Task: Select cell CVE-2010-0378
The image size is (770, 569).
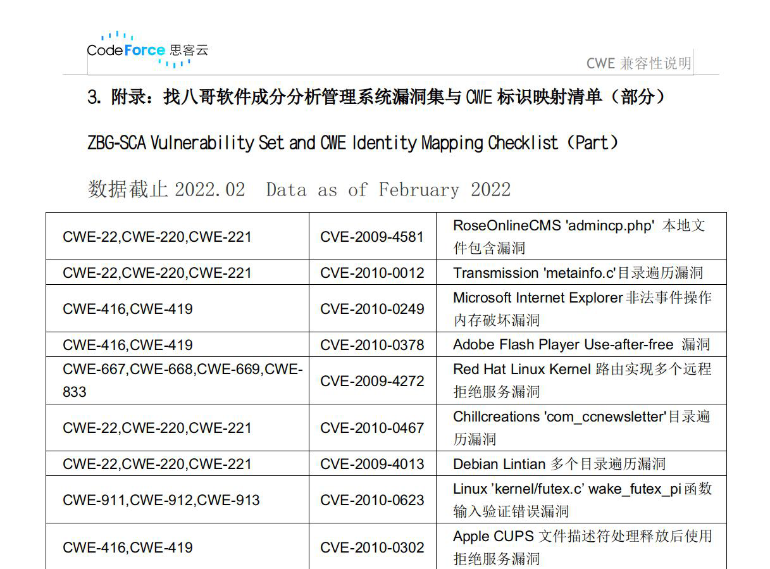Action: (x=373, y=345)
